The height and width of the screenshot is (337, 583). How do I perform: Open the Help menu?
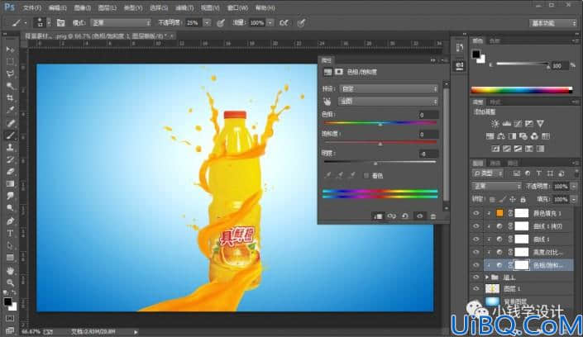click(x=265, y=7)
